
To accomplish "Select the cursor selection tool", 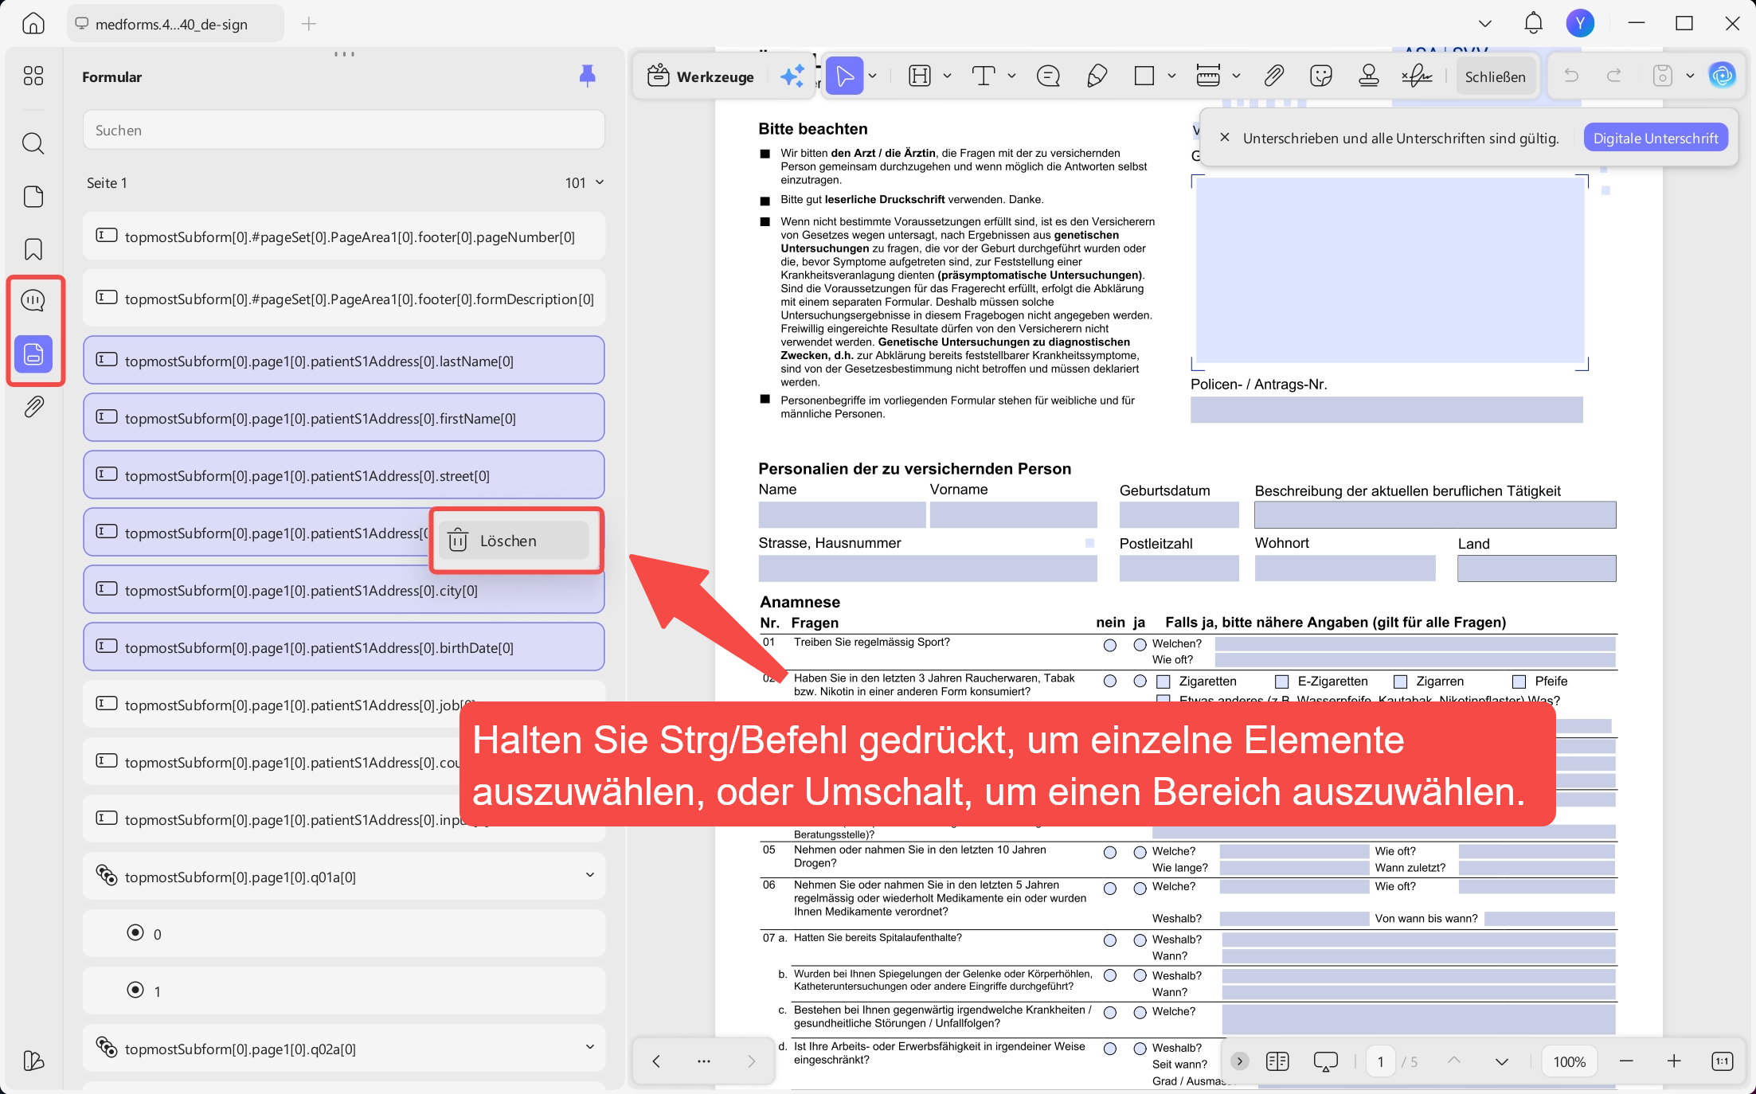I will (845, 76).
